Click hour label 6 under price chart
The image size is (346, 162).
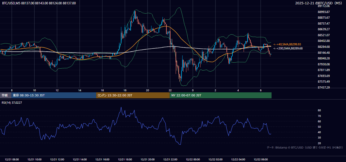[261, 90]
